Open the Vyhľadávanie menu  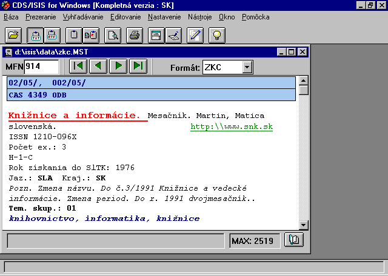click(83, 17)
